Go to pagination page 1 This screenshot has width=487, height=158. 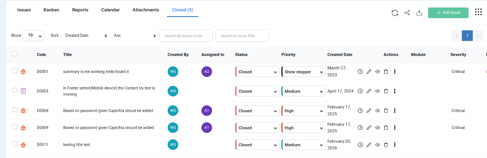[x=467, y=36]
